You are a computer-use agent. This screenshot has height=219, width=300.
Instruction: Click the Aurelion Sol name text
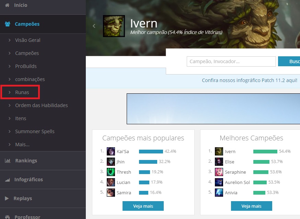click(237, 183)
